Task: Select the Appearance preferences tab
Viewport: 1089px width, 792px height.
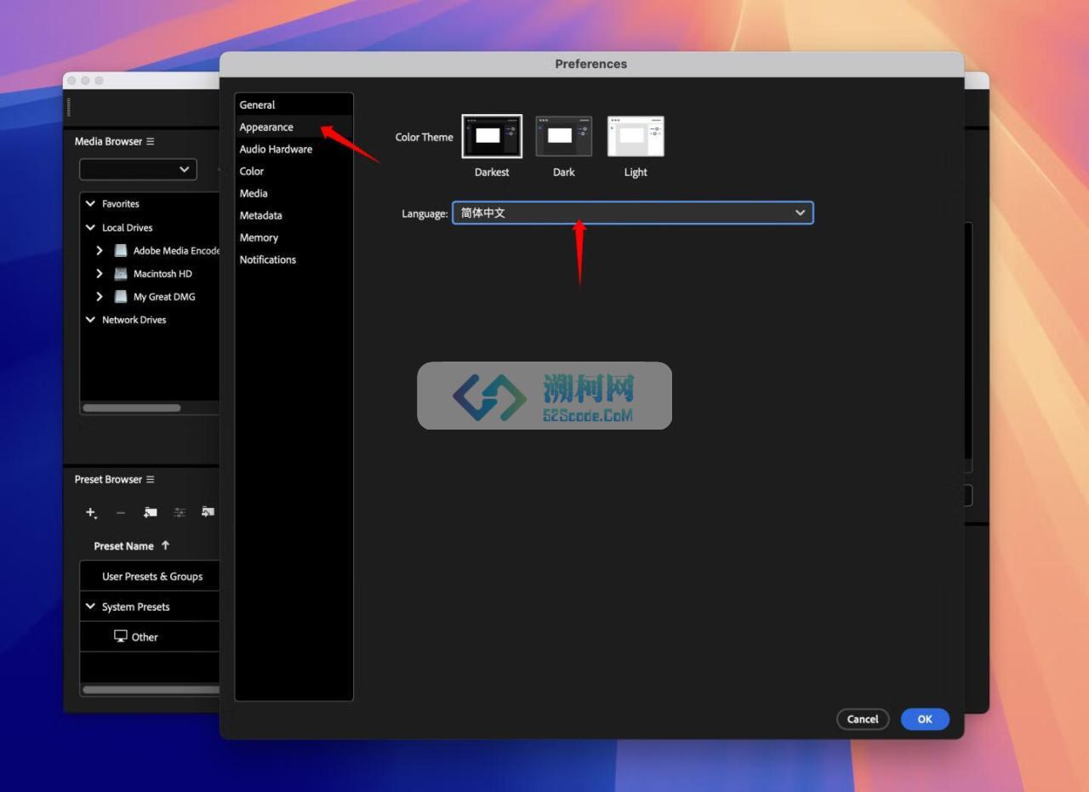Action: point(294,127)
